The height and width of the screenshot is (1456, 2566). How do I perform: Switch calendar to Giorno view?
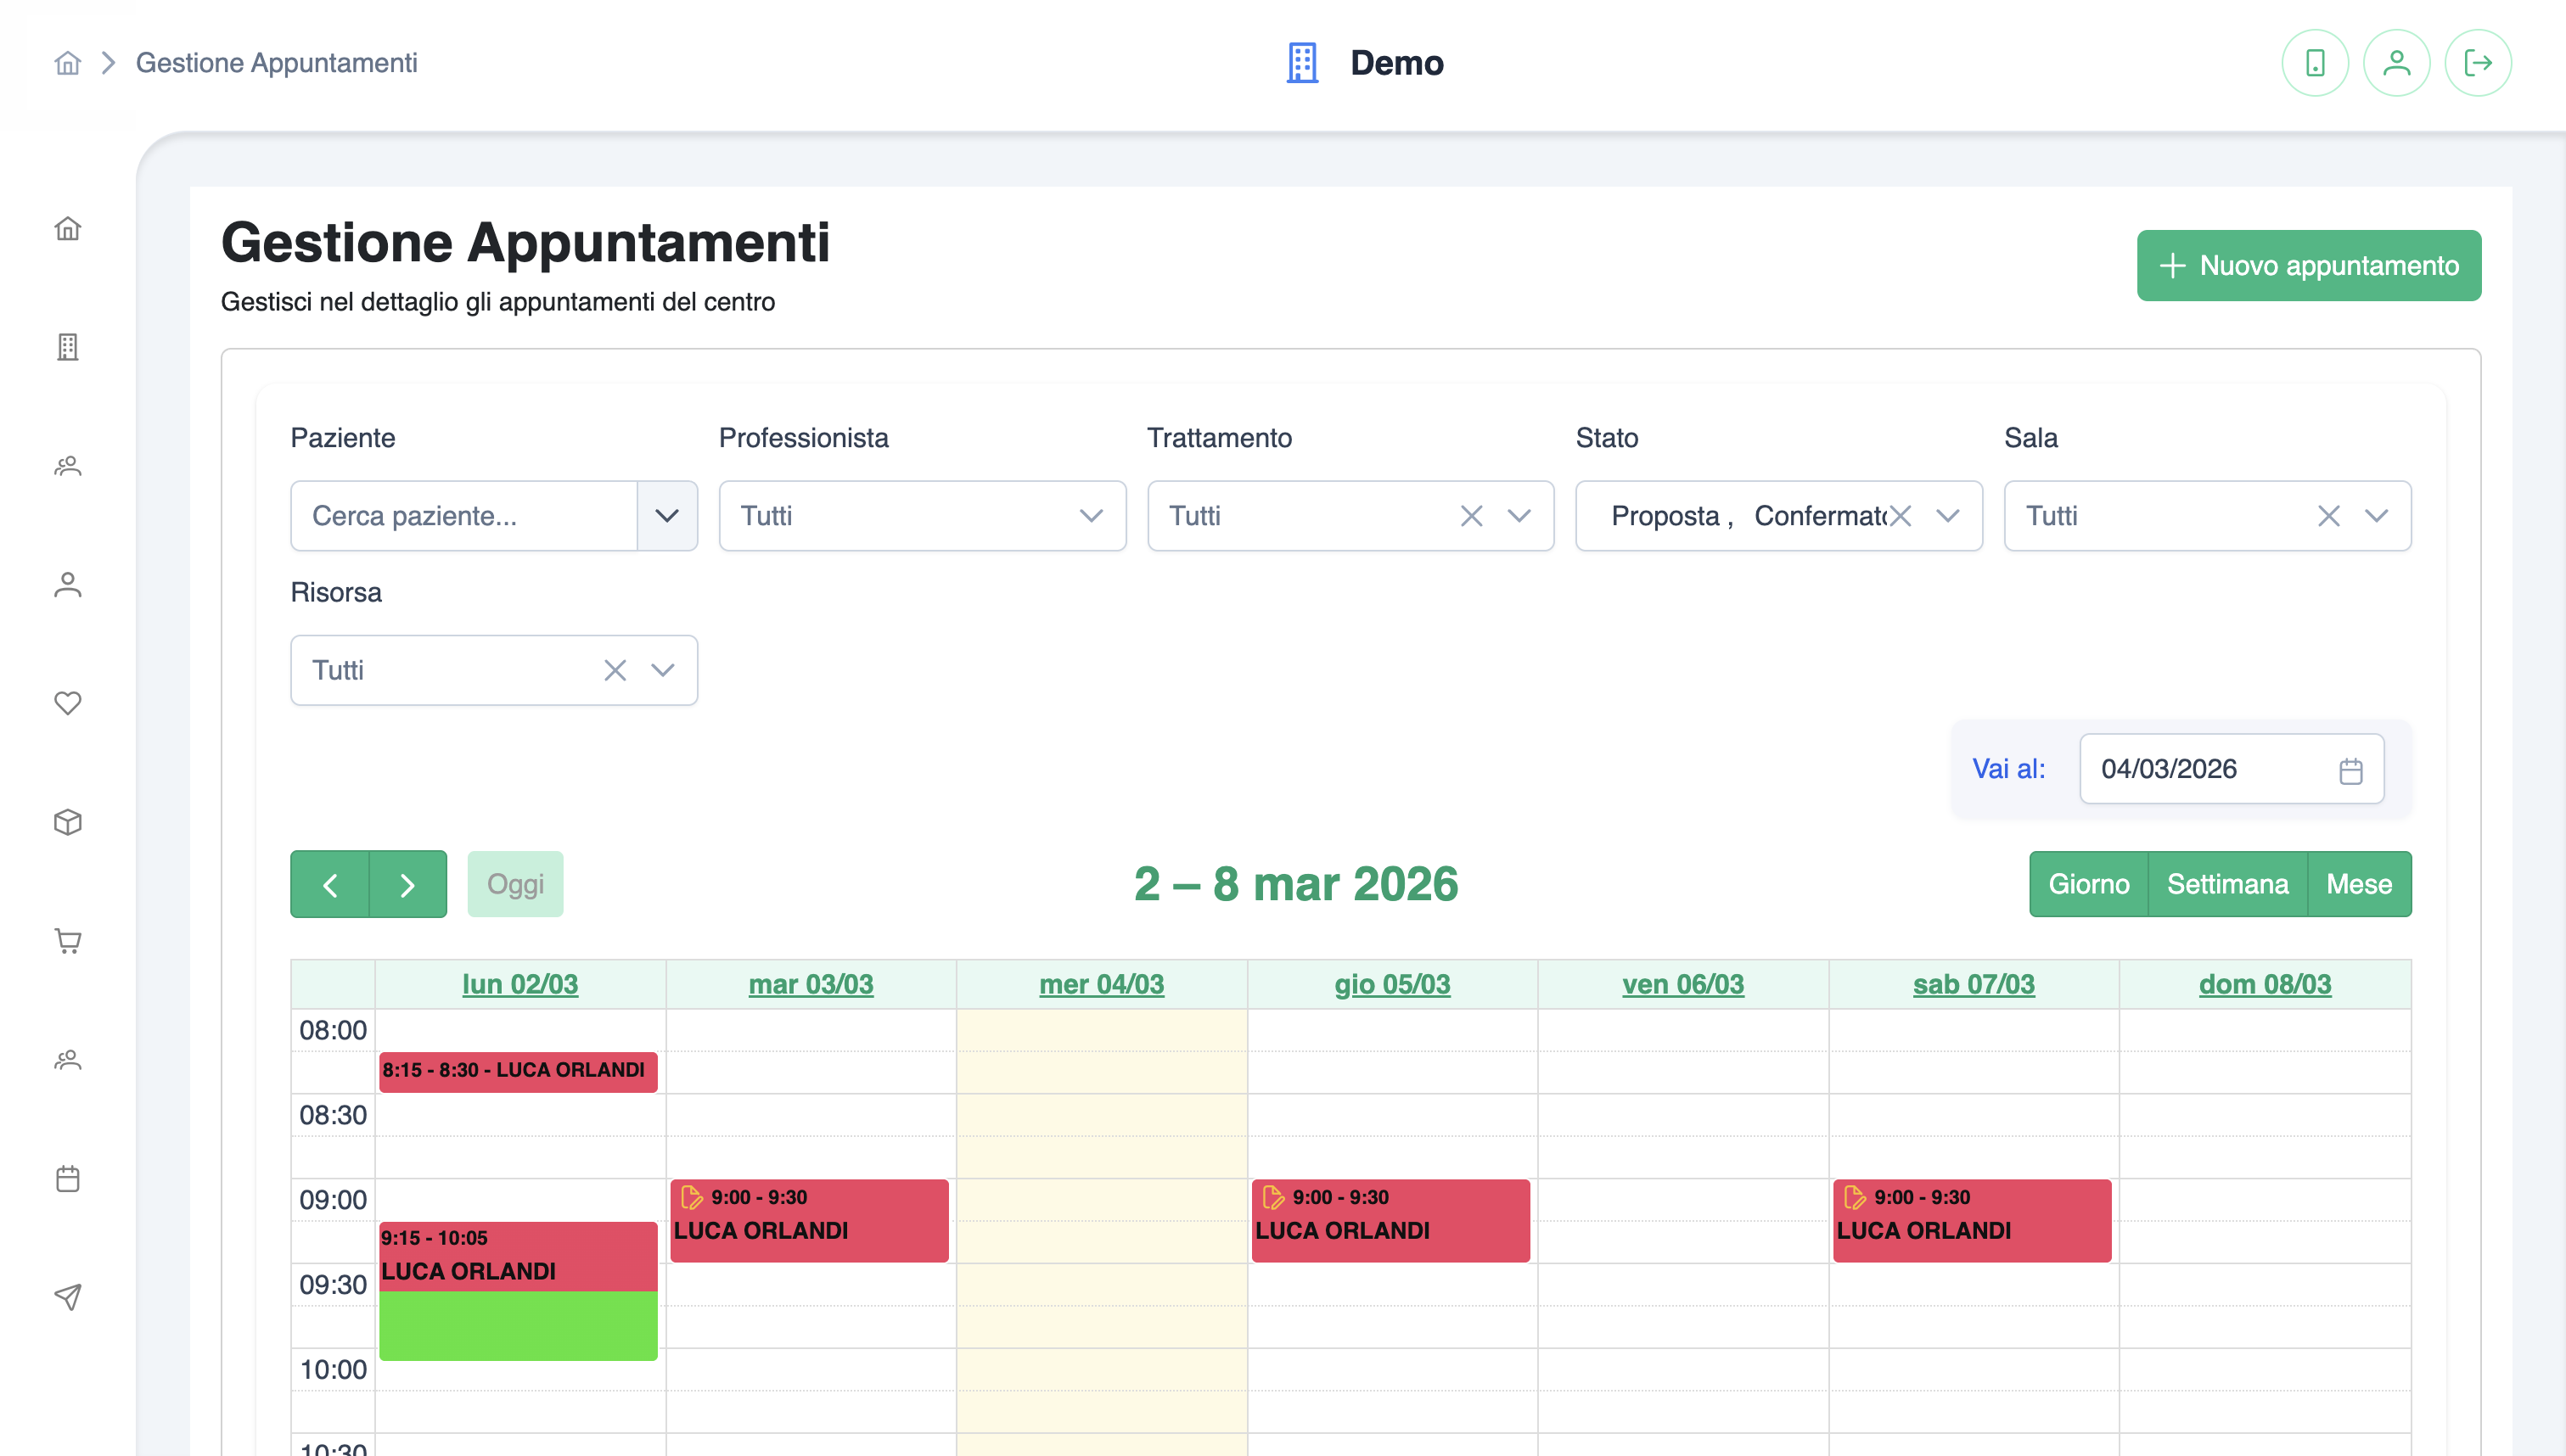pos(2089,884)
